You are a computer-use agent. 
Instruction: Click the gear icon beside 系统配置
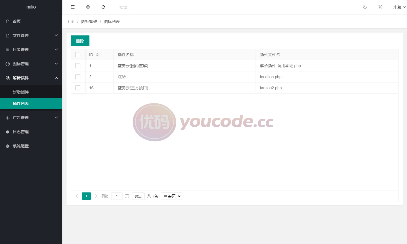coord(8,146)
